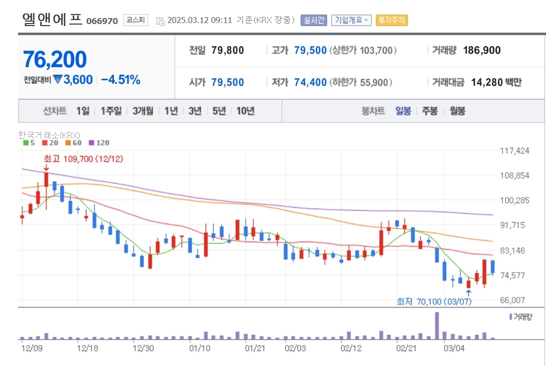Click the calendar icon beside the timestamp

click(x=160, y=21)
